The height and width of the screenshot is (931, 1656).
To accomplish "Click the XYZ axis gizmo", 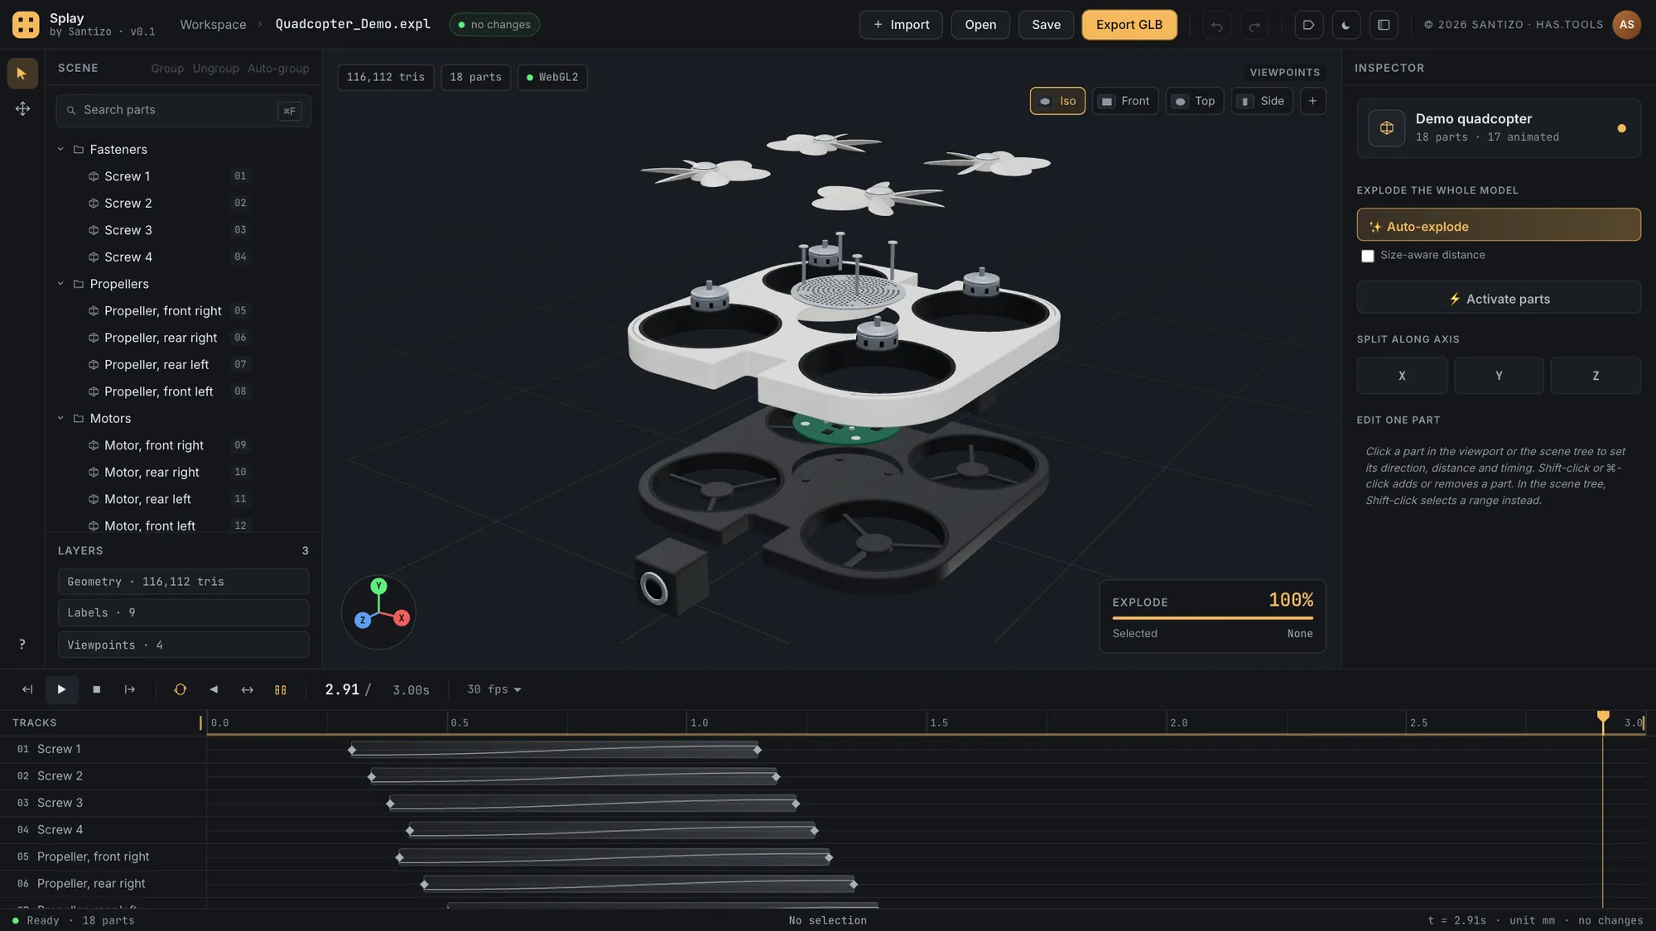I will [x=378, y=612].
